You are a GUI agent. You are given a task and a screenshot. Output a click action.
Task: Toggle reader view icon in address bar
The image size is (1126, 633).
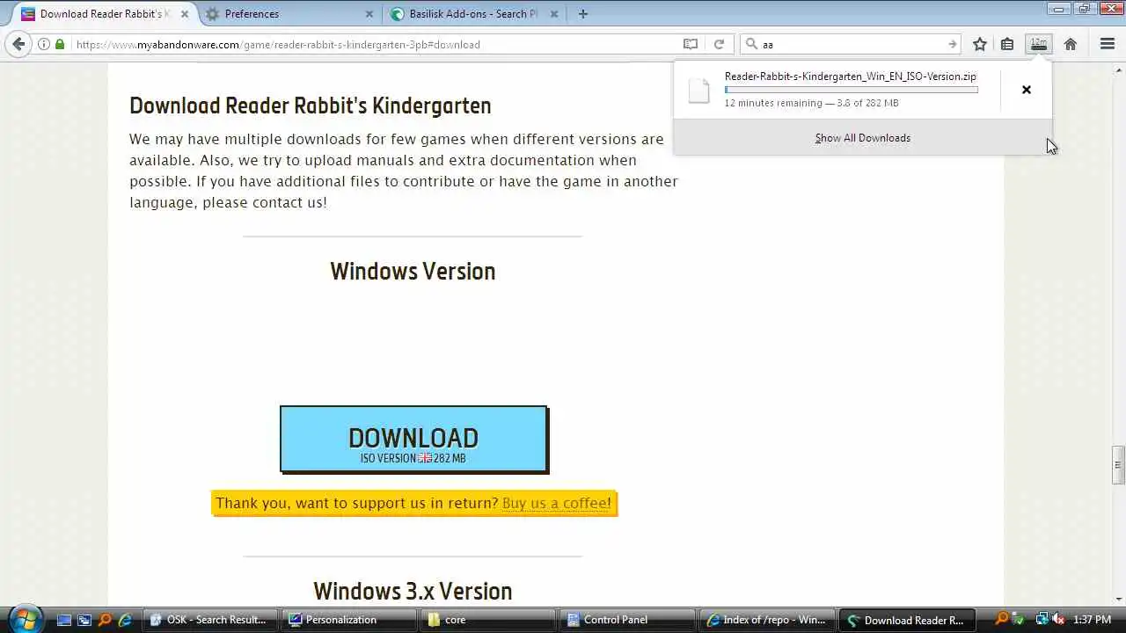click(691, 44)
